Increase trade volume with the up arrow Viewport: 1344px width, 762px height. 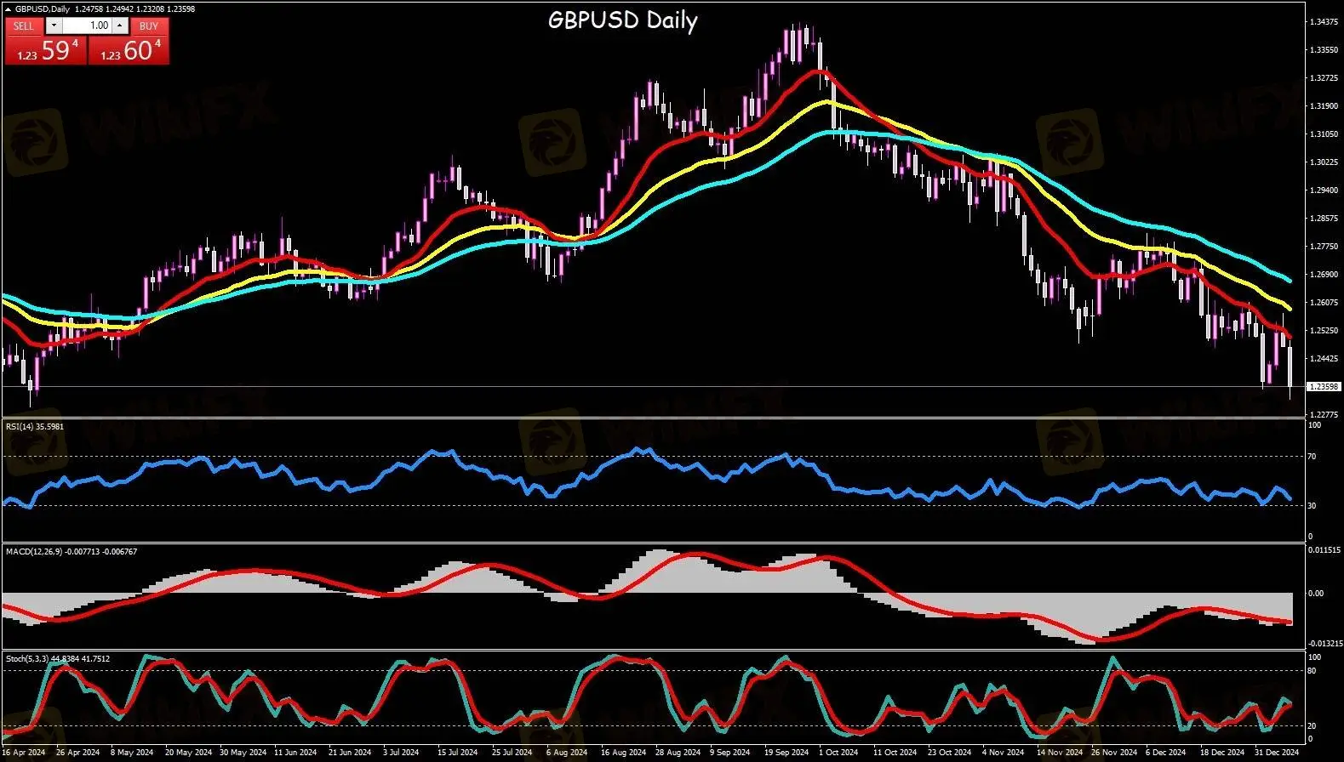[x=120, y=26]
